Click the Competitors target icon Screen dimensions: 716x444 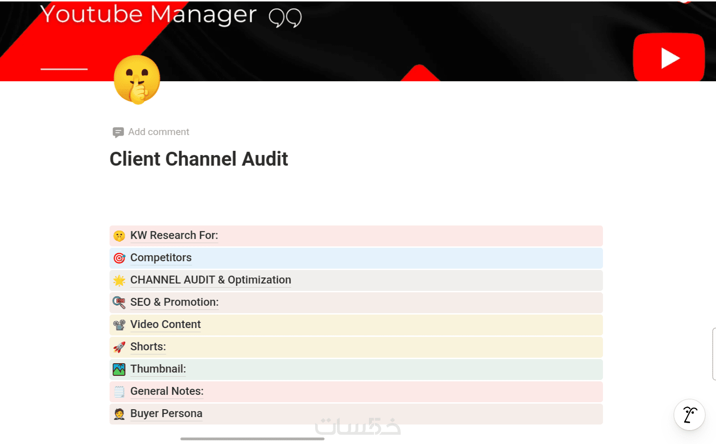(x=119, y=258)
